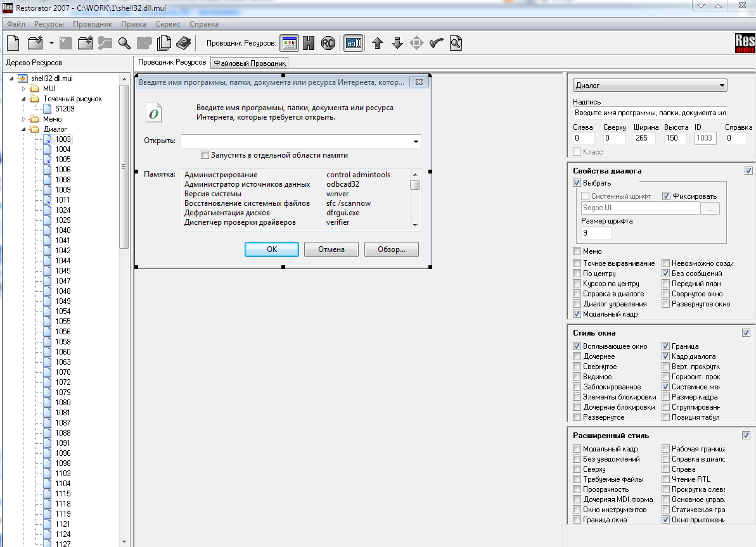Open the Файл menu

tap(16, 24)
